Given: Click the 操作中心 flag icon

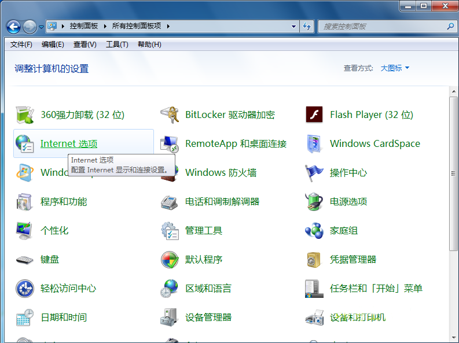Looking at the screenshot, I should [314, 172].
